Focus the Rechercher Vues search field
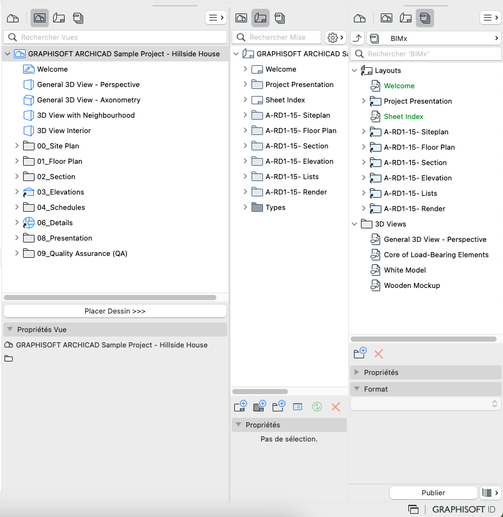Screen dimensions: 503x517 pos(115,37)
